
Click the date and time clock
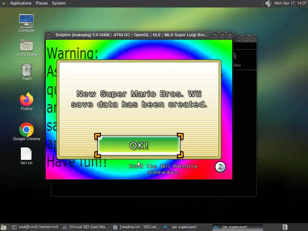point(291,3)
